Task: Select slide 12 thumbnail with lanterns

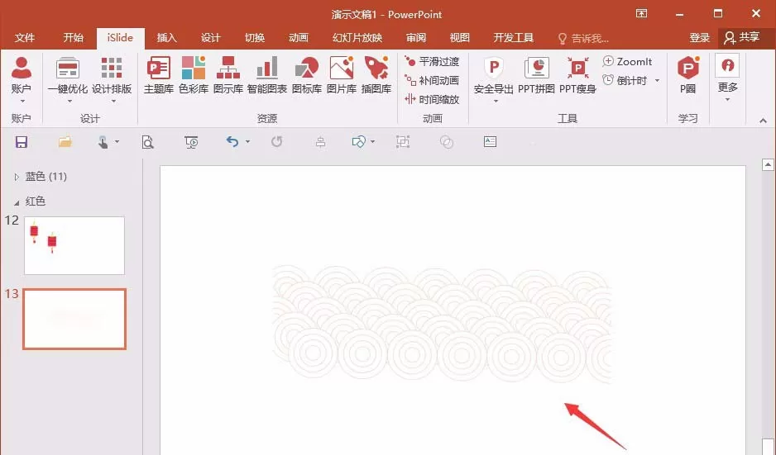Action: pyautogui.click(x=74, y=245)
